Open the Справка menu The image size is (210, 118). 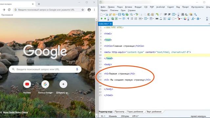[132, 10]
